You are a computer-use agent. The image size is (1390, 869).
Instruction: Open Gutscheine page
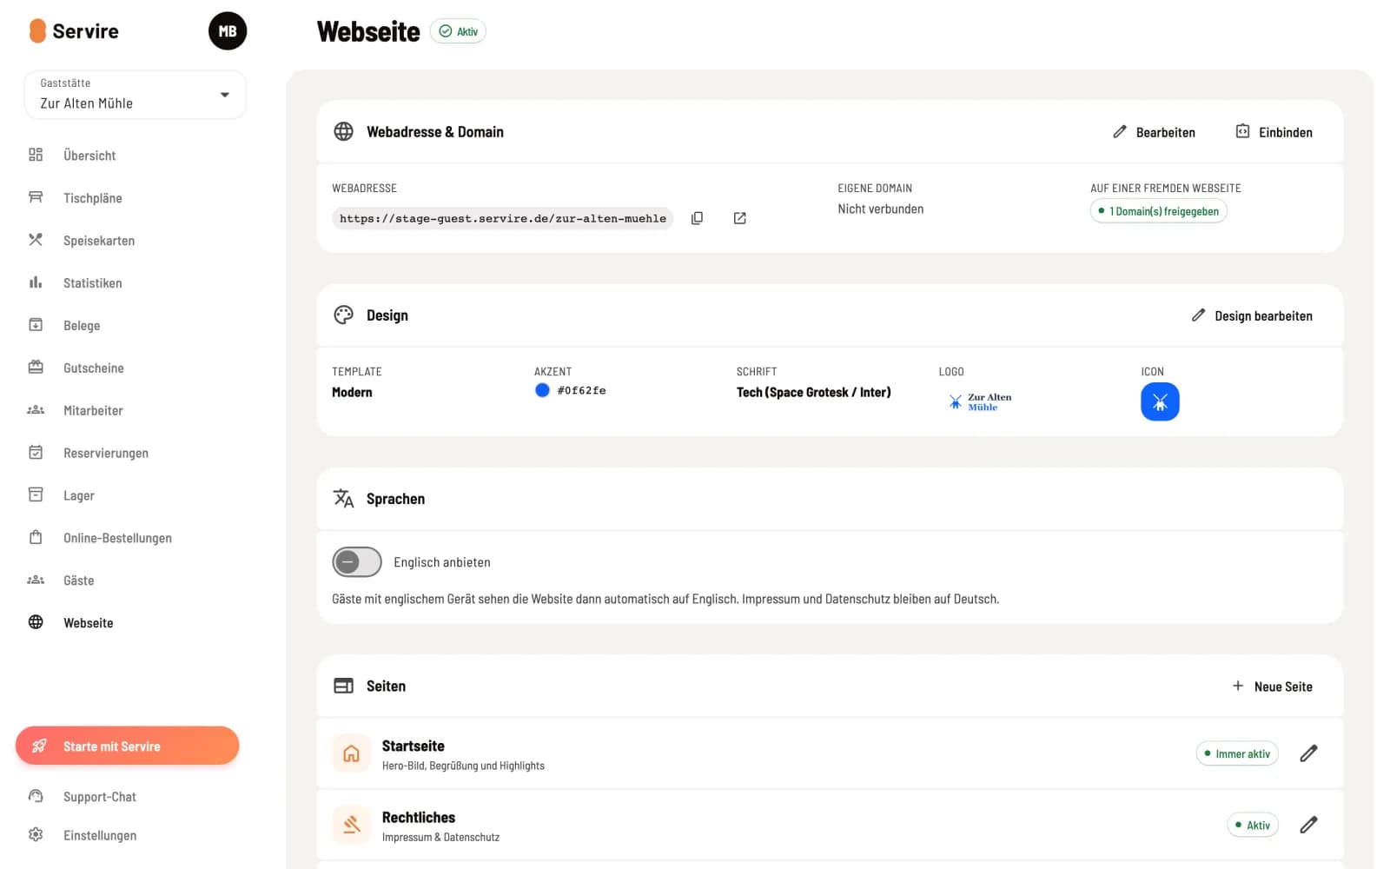[x=93, y=368]
